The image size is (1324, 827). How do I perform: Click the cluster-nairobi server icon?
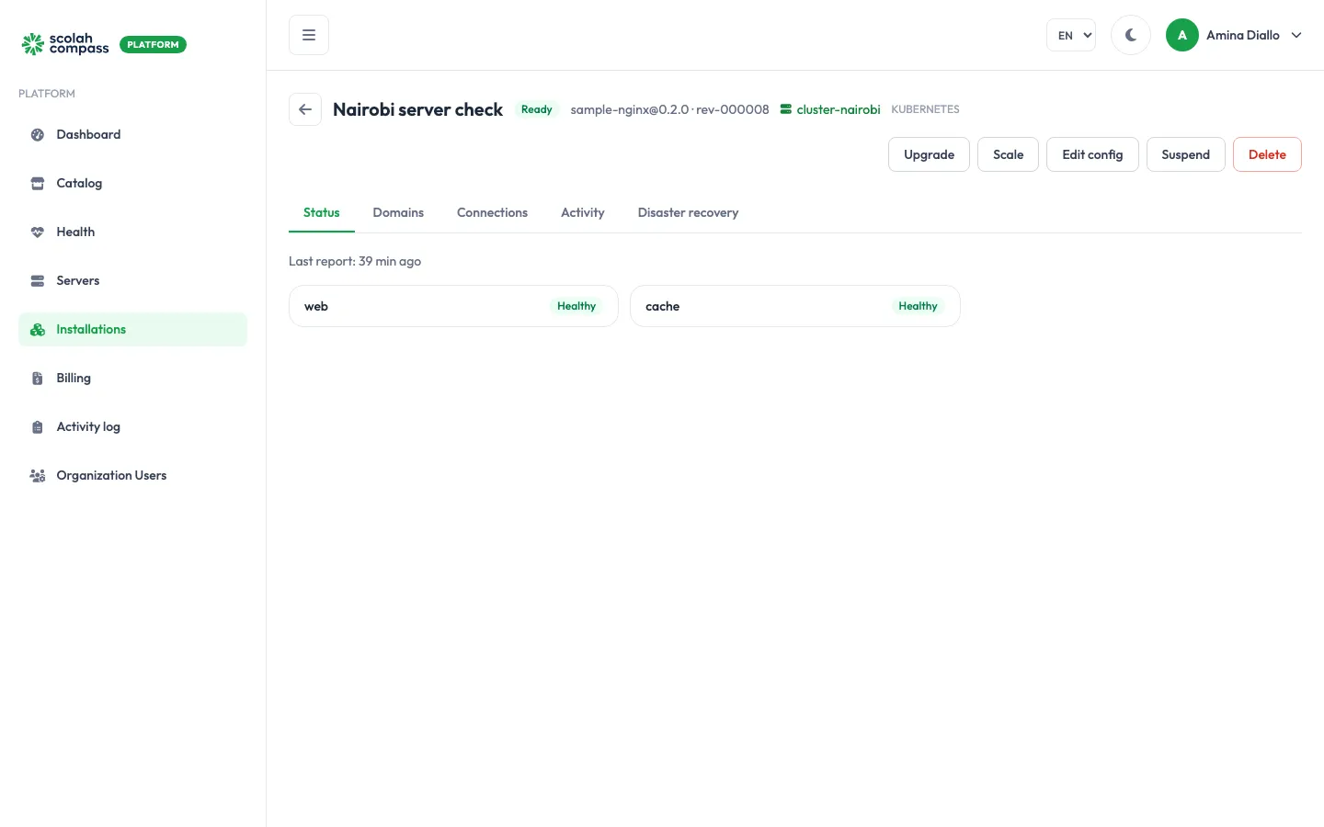click(x=786, y=109)
